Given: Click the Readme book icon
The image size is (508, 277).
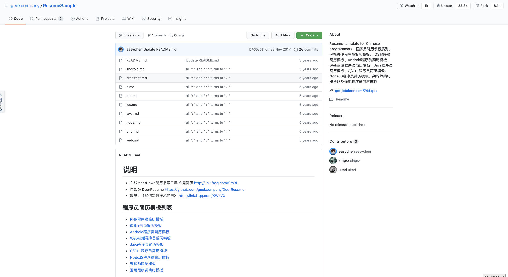Looking at the screenshot, I should (331, 99).
